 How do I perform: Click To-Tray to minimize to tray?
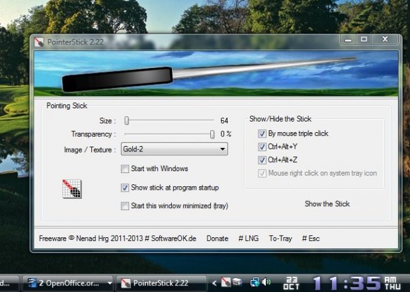(280, 238)
